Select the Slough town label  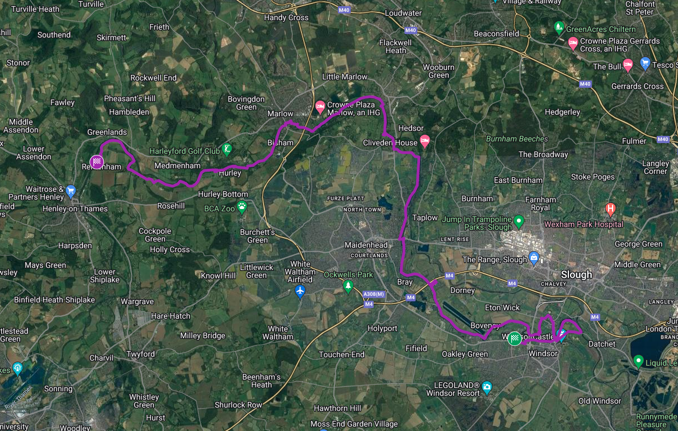(x=576, y=274)
